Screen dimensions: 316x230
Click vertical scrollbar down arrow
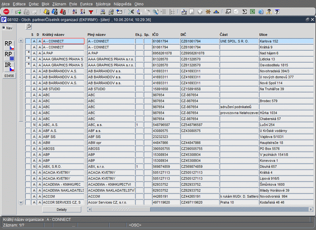tap(21, 202)
